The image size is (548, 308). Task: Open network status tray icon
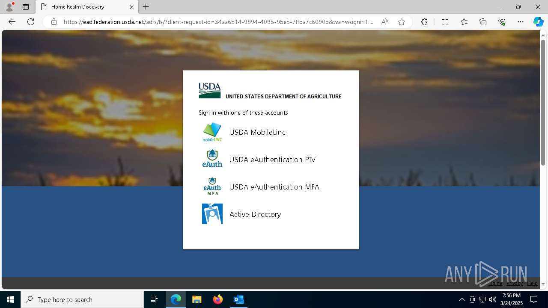coord(482,299)
